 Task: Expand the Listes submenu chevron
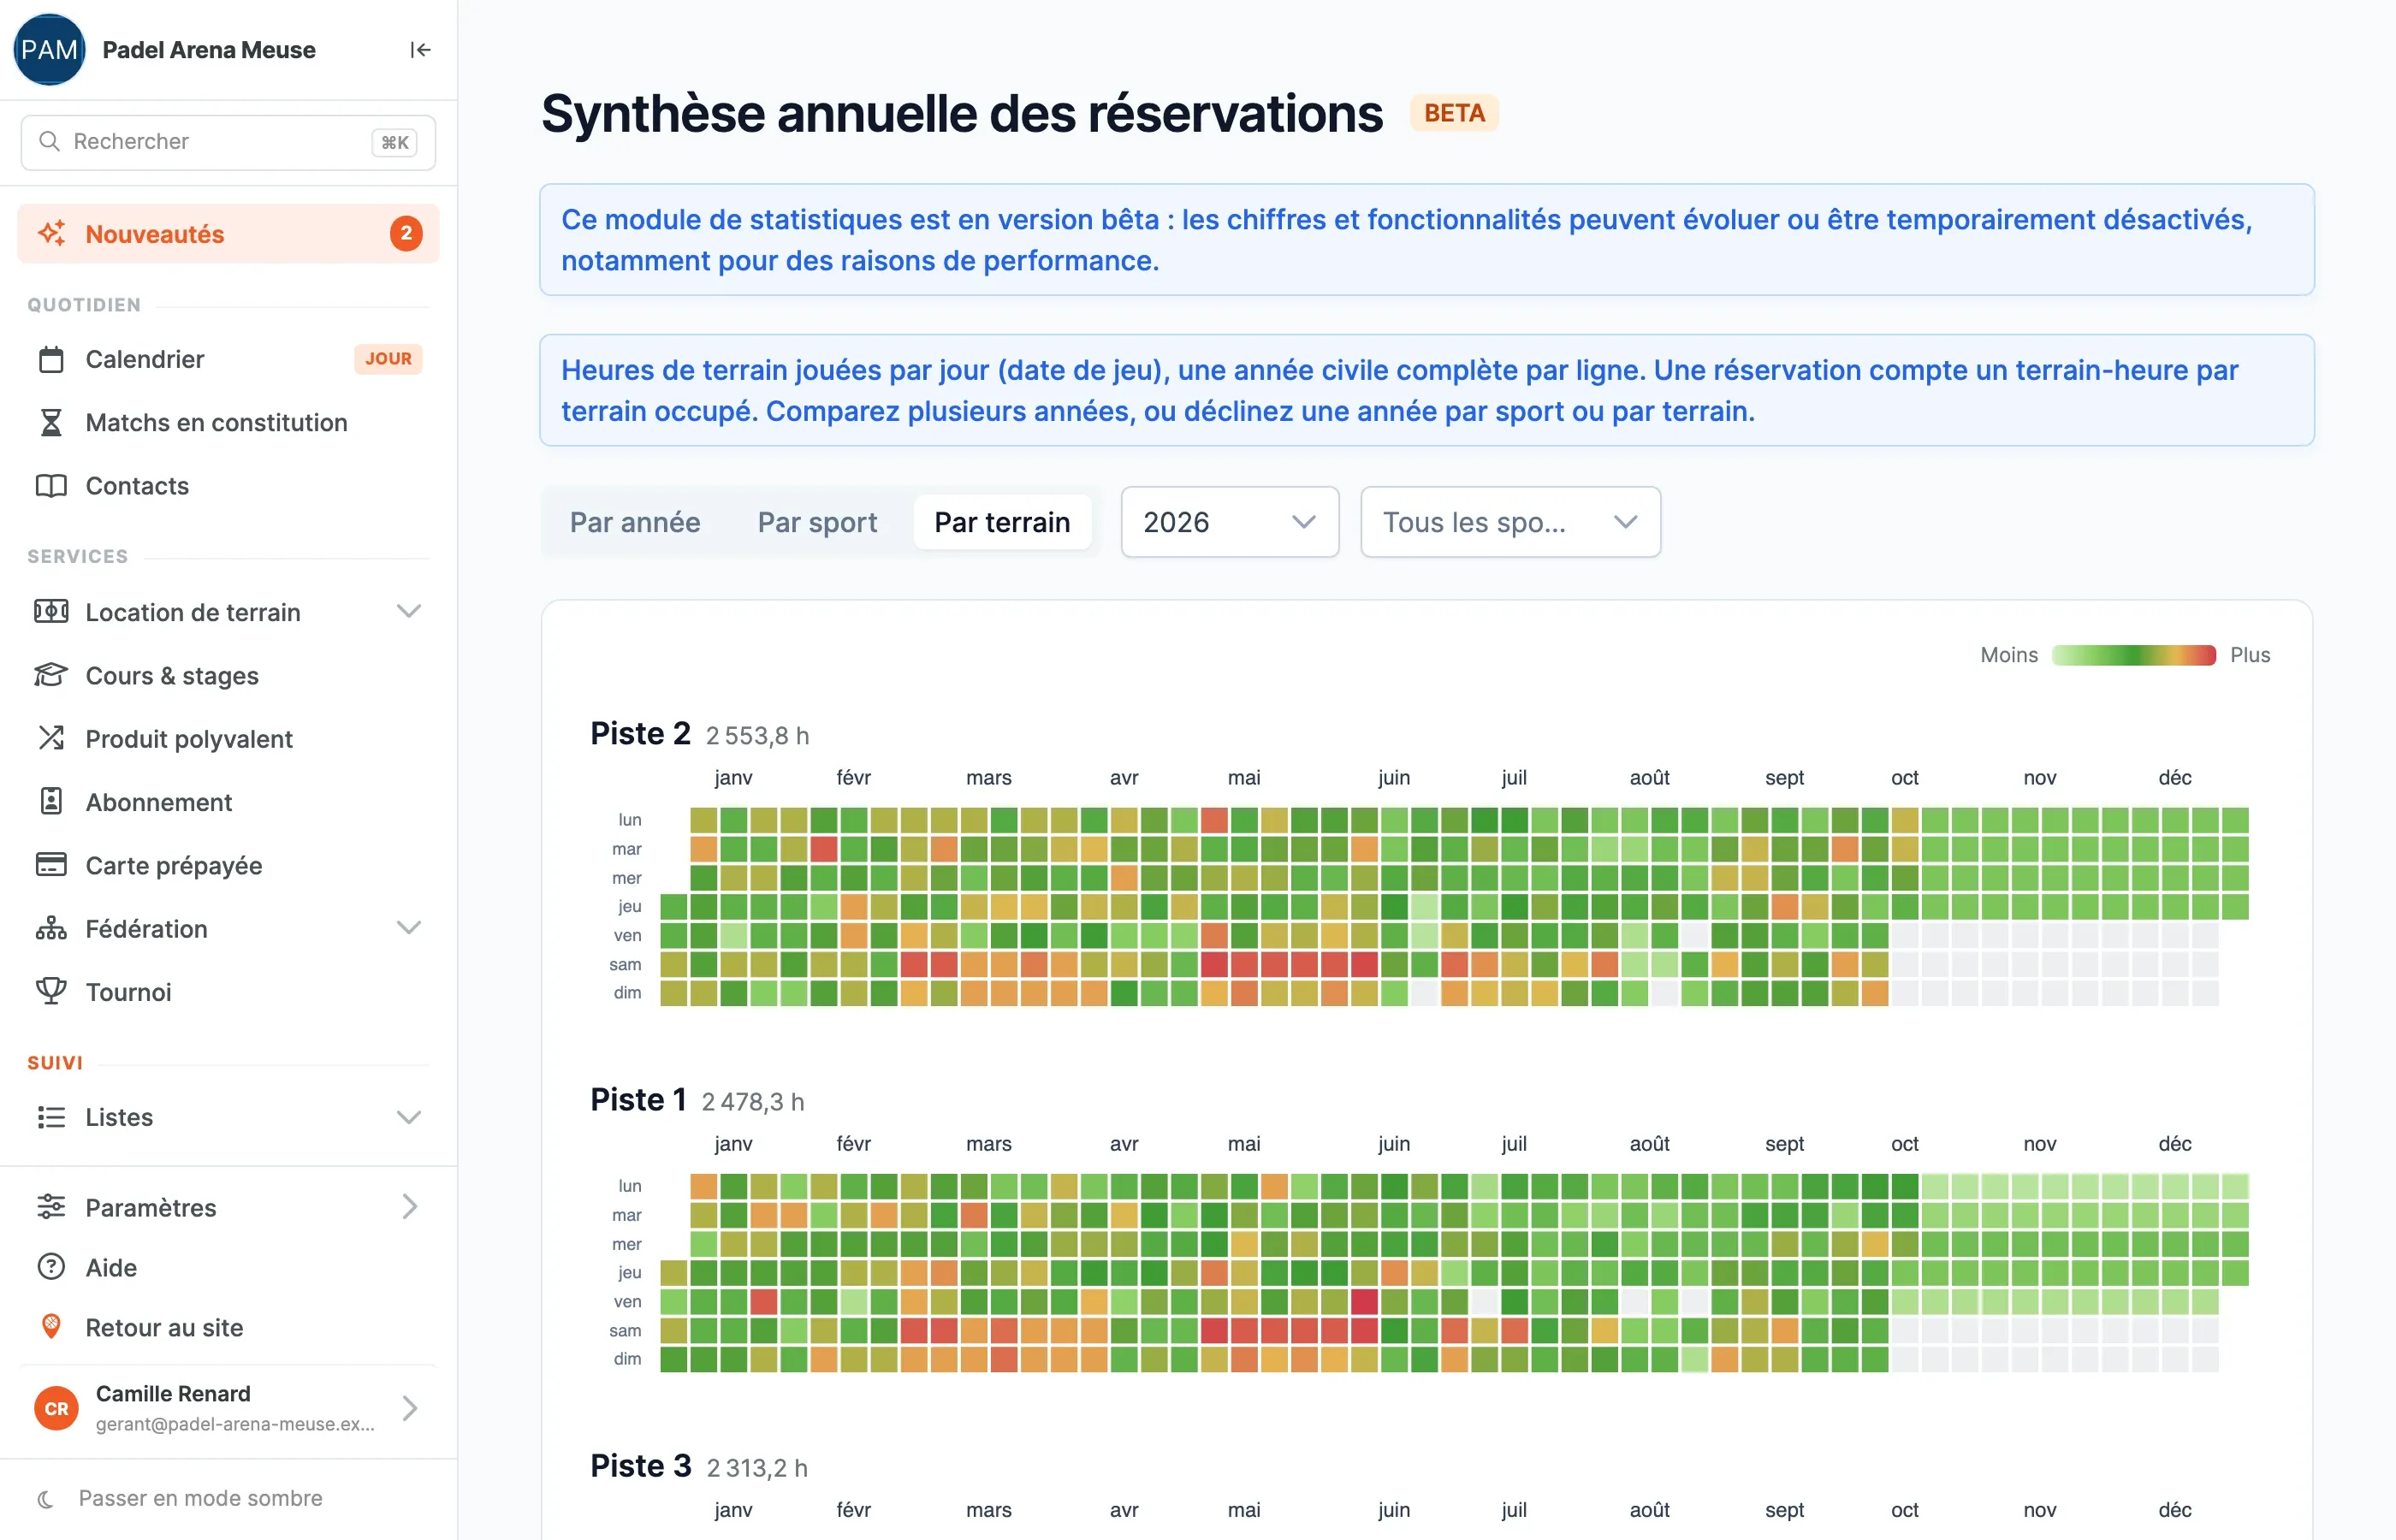tap(409, 1117)
